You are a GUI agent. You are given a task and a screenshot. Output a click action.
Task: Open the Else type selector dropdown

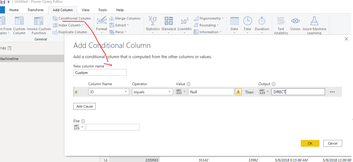coord(79,127)
